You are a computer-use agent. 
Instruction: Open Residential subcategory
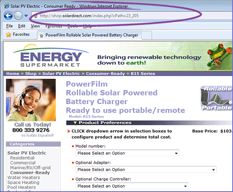(22, 158)
